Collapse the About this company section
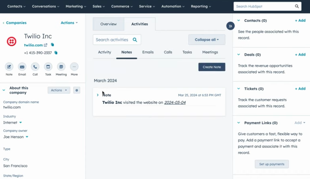Viewport: 310px width, 179px height. coord(4,90)
